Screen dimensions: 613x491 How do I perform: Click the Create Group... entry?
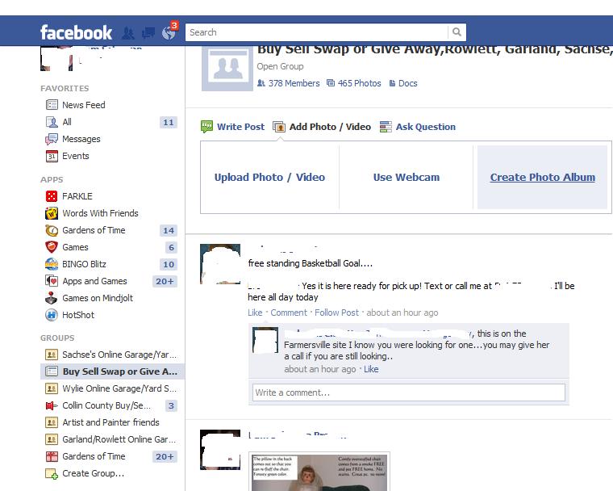(93, 474)
